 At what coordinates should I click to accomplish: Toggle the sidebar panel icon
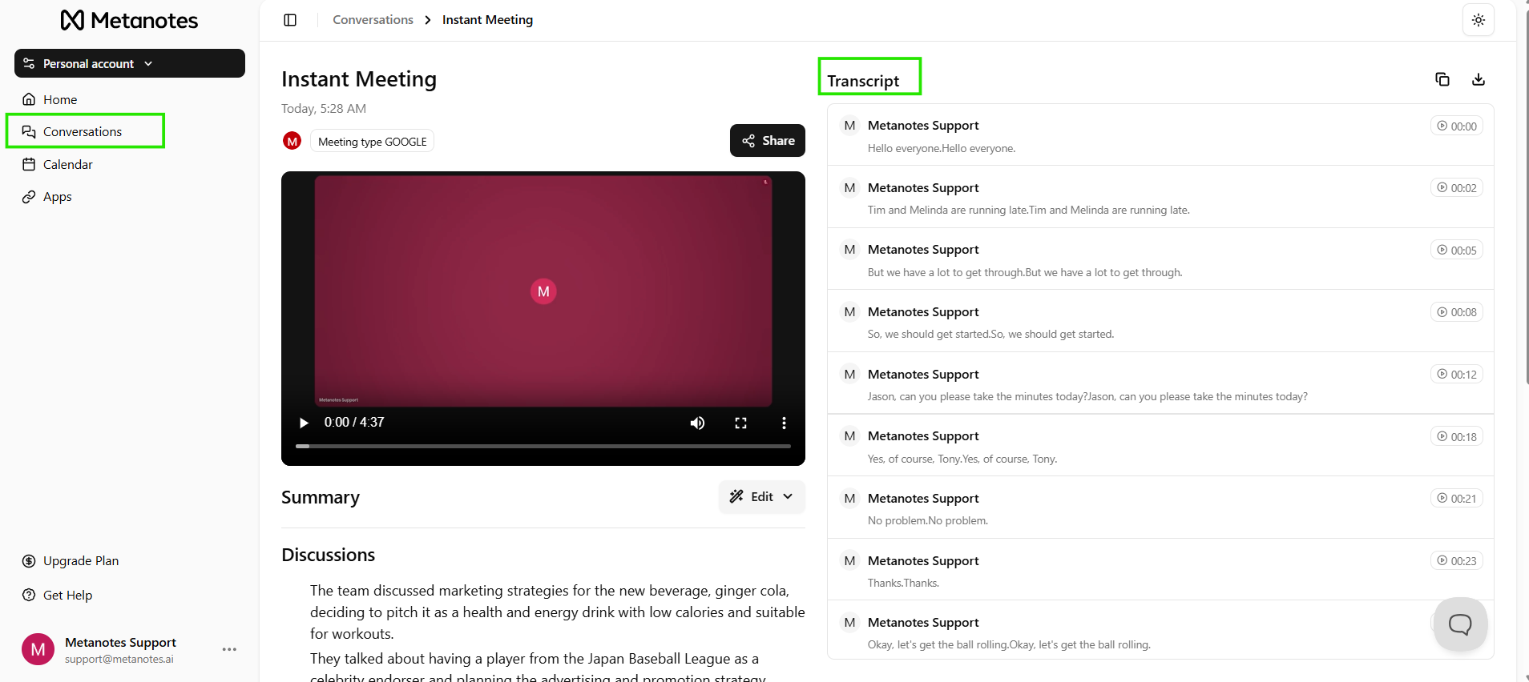(290, 20)
